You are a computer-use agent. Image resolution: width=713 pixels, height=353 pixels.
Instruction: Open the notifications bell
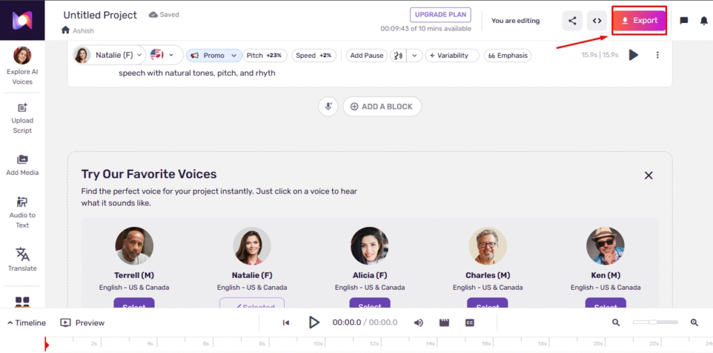pyautogui.click(x=704, y=21)
